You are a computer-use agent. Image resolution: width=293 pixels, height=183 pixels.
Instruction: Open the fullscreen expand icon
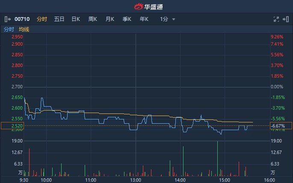(276, 19)
